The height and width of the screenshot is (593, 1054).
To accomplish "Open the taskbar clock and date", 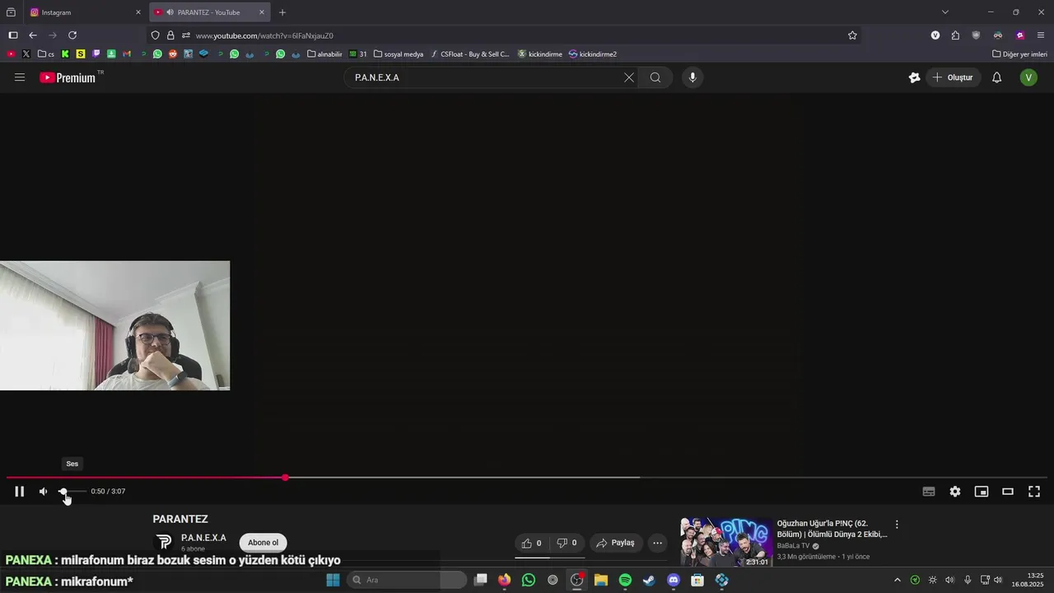I will pyautogui.click(x=1028, y=580).
